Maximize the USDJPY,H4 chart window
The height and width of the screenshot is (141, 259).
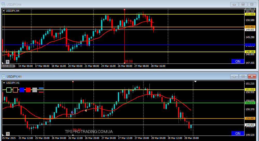[243, 4]
